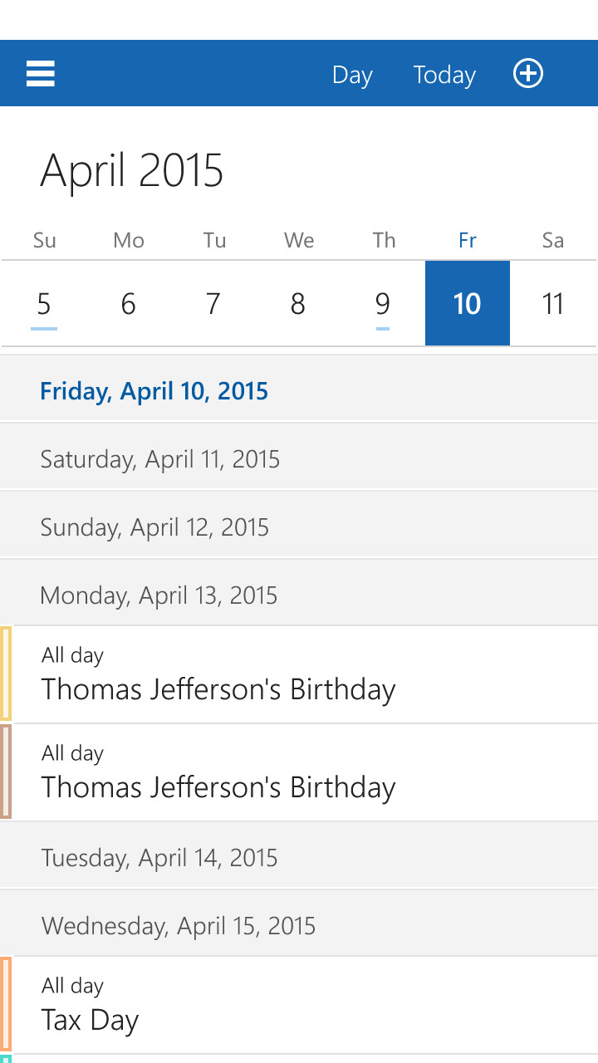Tap the Saturday, April 11, 2015 header
This screenshot has height=1063, width=598.
[x=160, y=458]
